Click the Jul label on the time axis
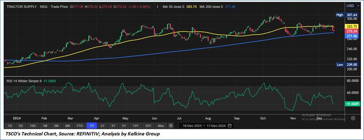This screenshot has height=140, width=364. (x=179, y=118)
